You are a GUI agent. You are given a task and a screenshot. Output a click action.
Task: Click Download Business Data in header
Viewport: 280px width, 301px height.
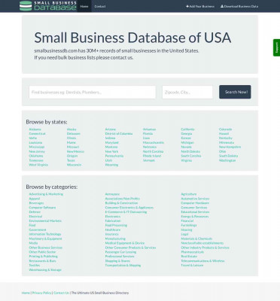239,6
